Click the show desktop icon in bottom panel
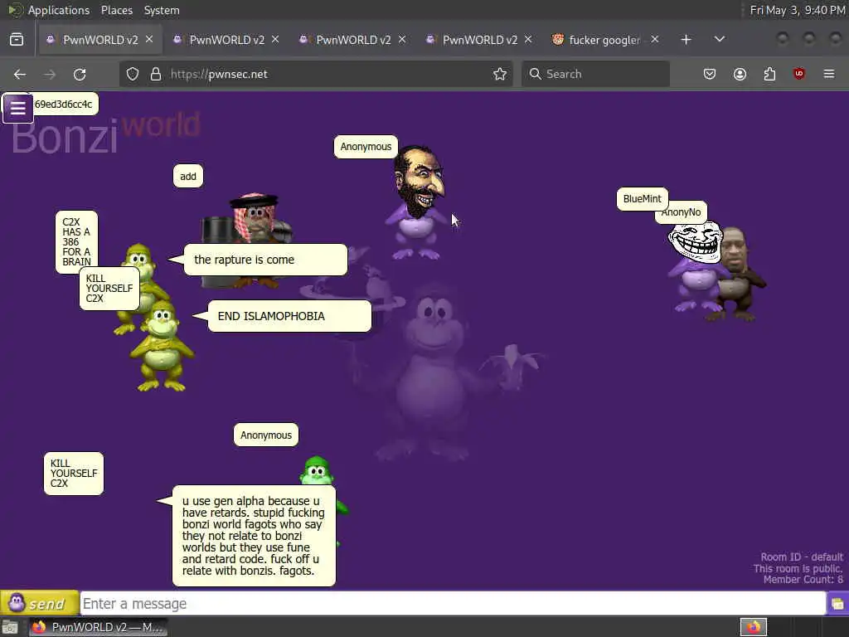Image resolution: width=849 pixels, height=637 pixels. coord(10,627)
